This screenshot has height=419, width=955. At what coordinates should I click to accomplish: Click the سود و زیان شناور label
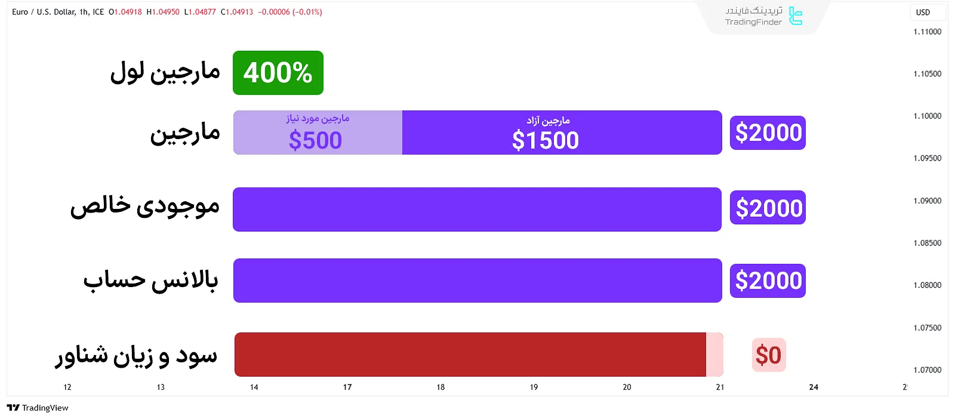point(137,356)
